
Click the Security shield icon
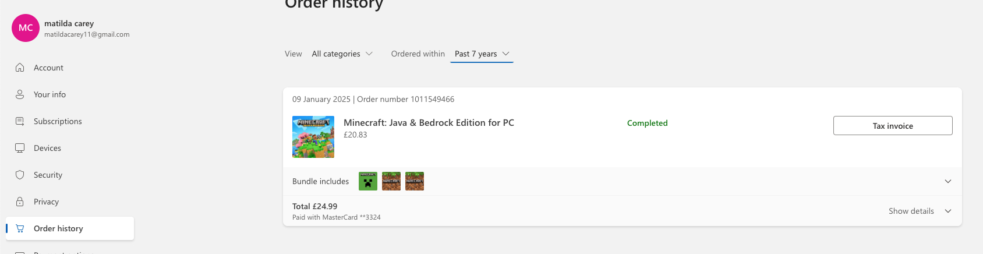point(20,175)
